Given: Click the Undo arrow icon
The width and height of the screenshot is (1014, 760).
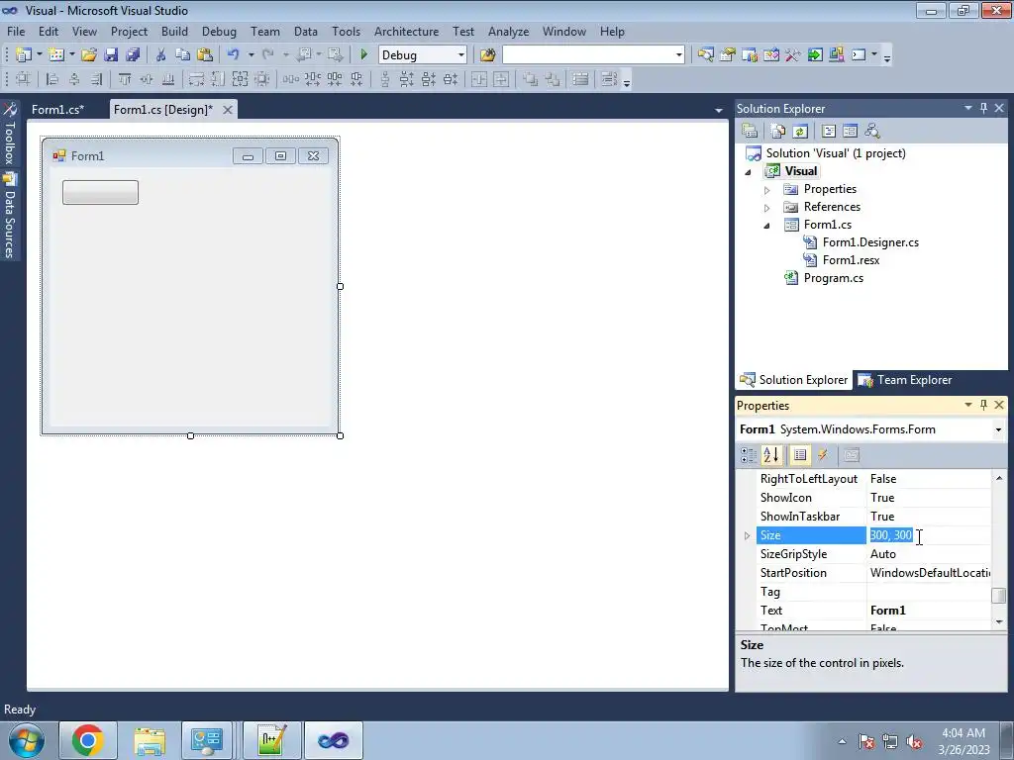Looking at the screenshot, I should (x=234, y=55).
